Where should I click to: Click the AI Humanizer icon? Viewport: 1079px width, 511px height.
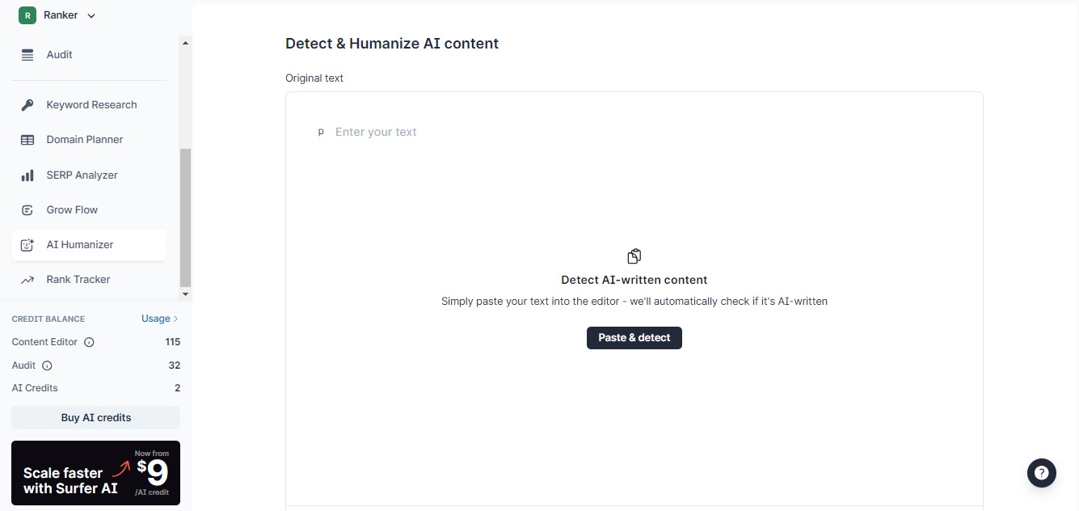(27, 245)
